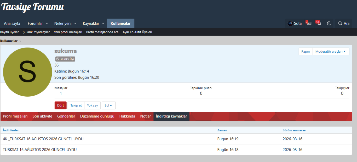Select the İndirdigi kaynaklar tab
The image size is (357, 162).
pyautogui.click(x=171, y=116)
